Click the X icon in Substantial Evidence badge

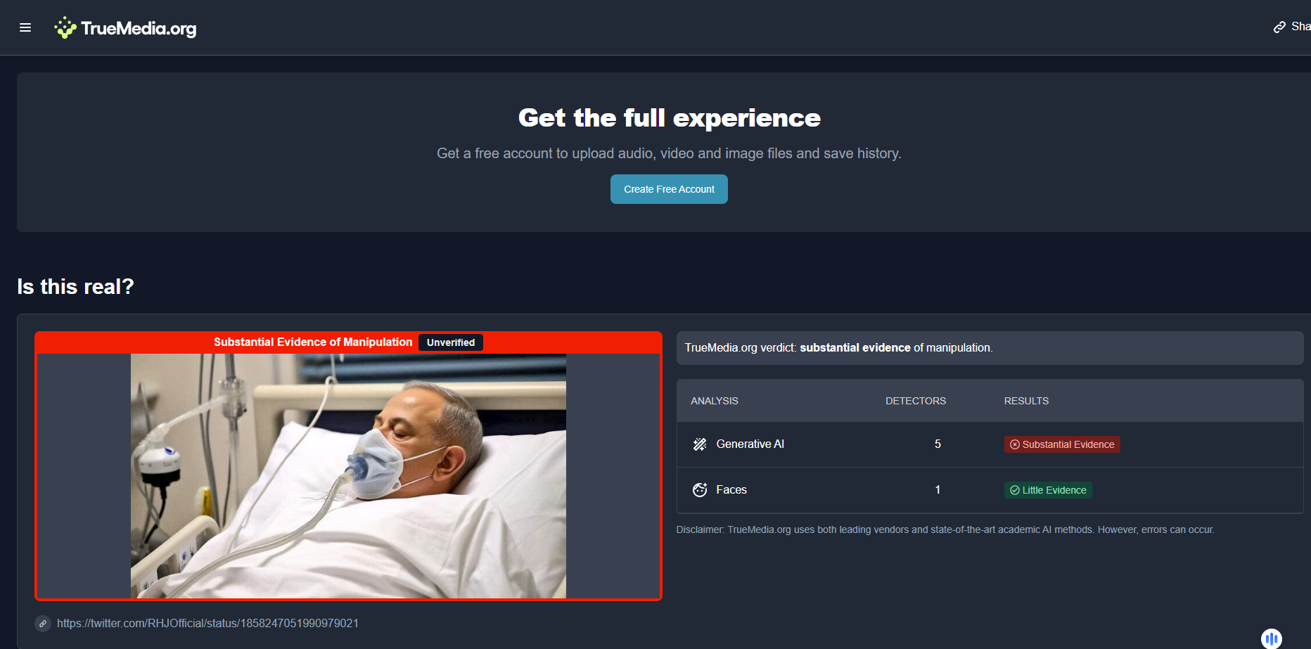tap(1014, 444)
